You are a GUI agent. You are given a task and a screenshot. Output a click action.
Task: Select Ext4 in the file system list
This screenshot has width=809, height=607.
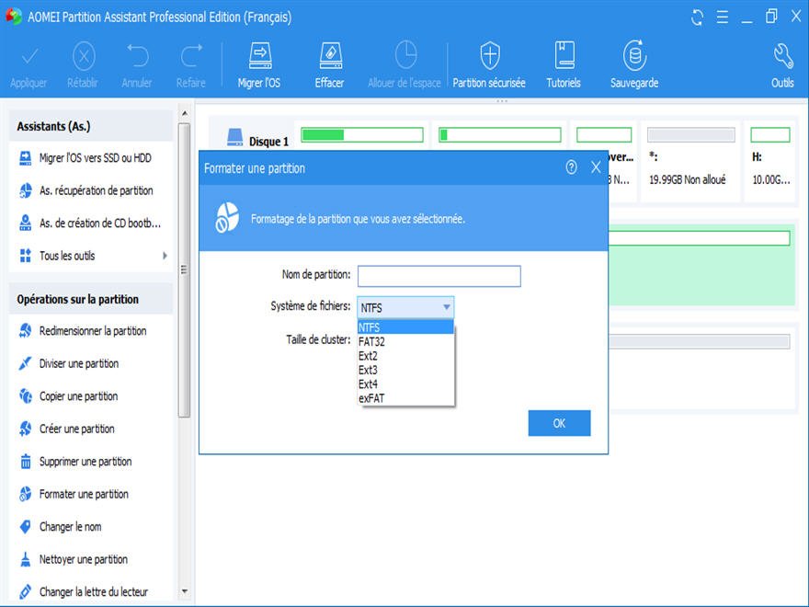tap(405, 384)
